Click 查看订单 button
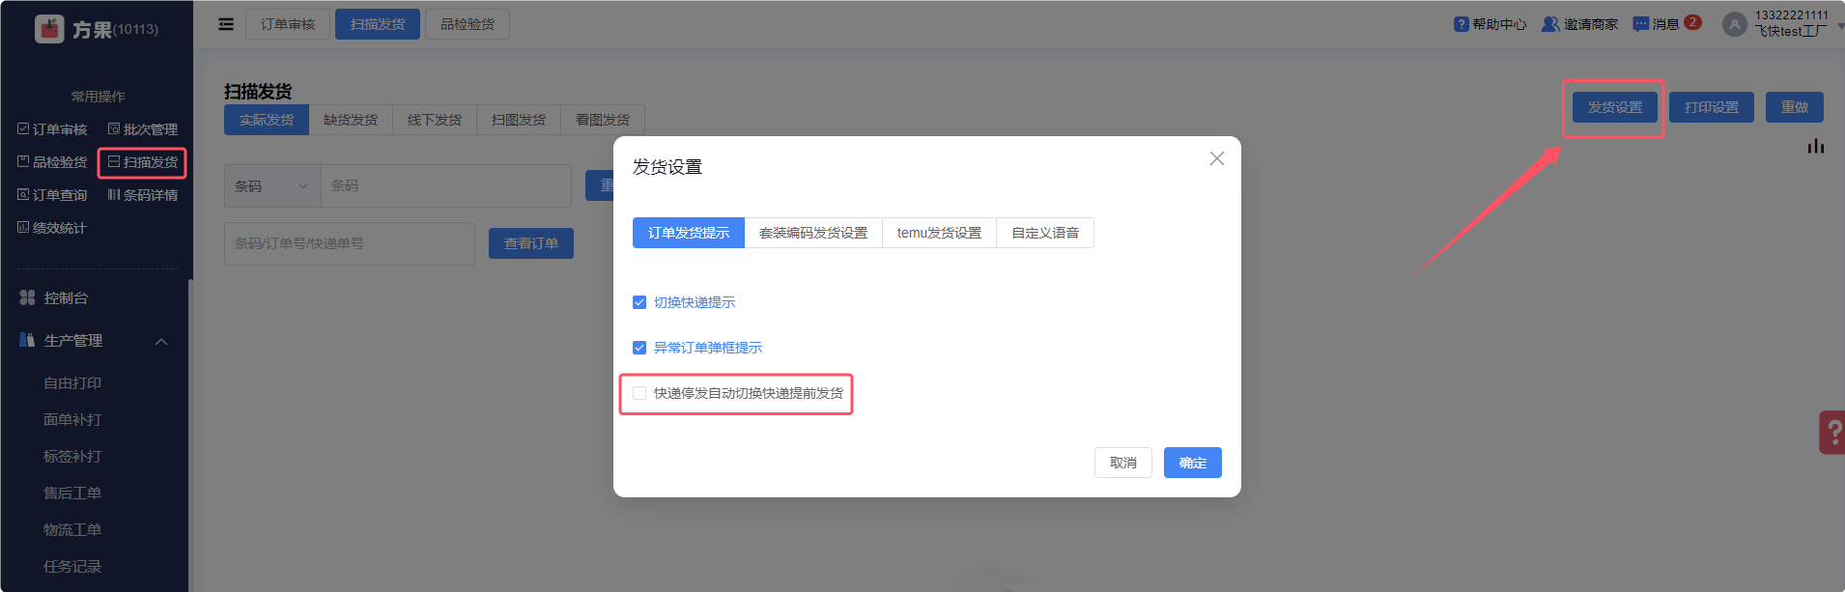Viewport: 1845px width, 592px height. point(531,243)
